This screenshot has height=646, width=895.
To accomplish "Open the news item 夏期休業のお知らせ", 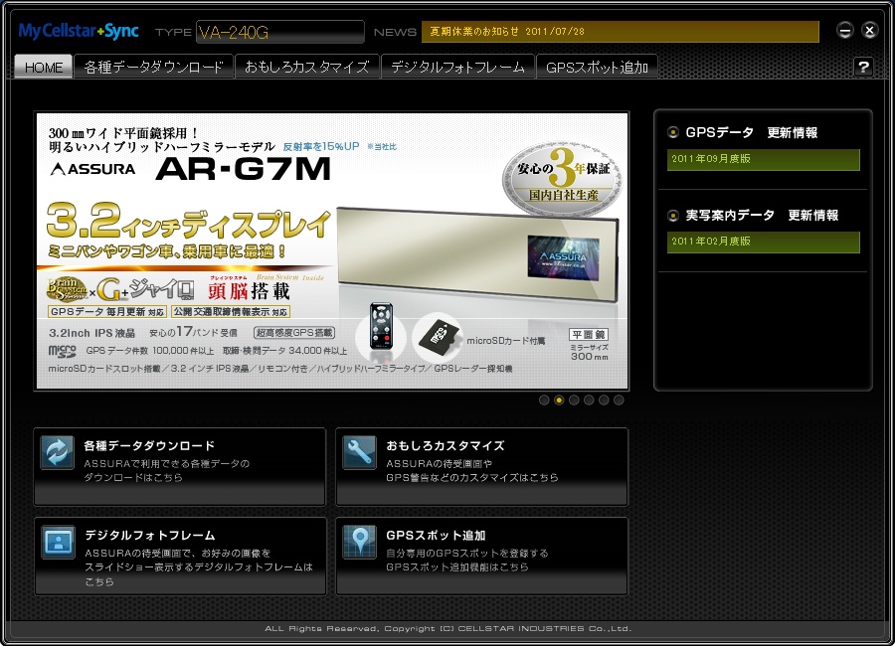I will [x=621, y=32].
